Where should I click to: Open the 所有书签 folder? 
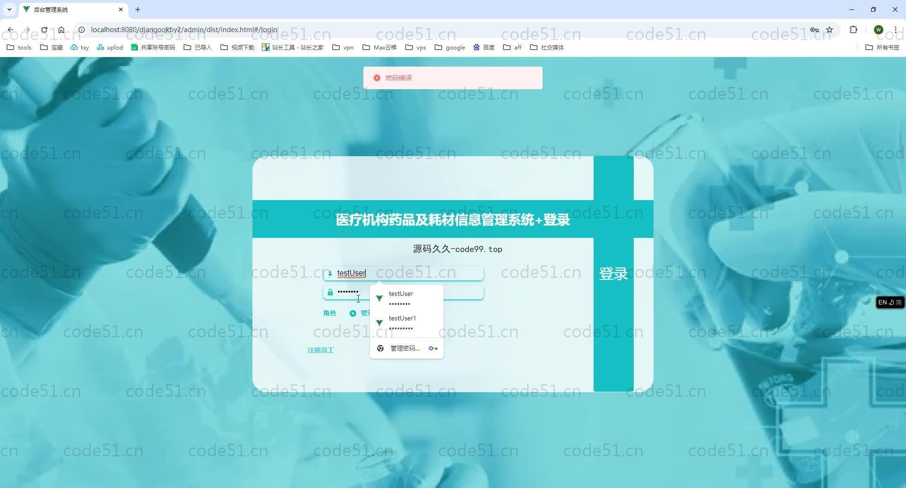[882, 47]
